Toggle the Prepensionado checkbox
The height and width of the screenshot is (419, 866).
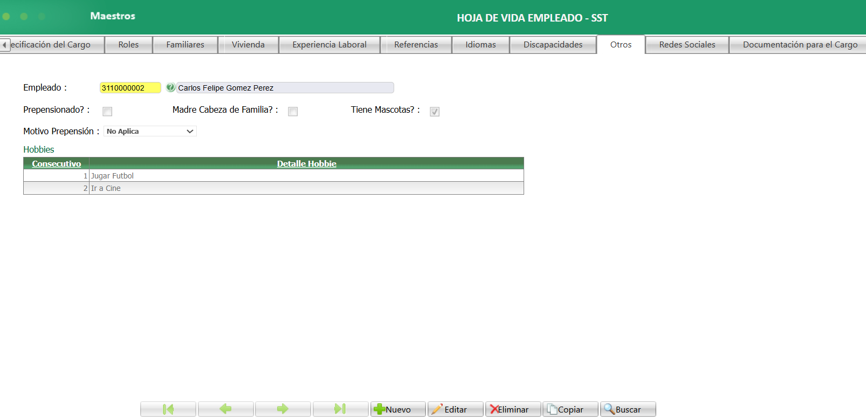[x=107, y=112]
